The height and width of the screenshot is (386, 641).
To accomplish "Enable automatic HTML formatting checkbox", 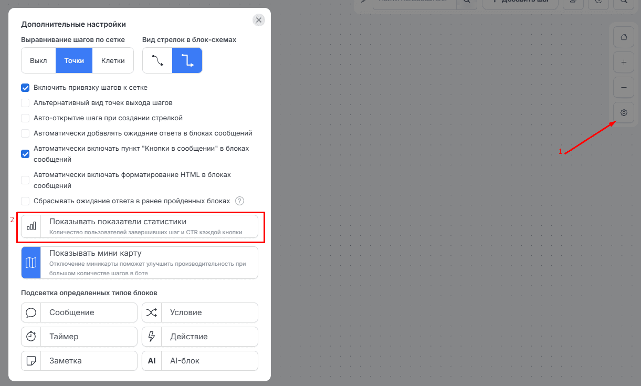I will [x=25, y=180].
